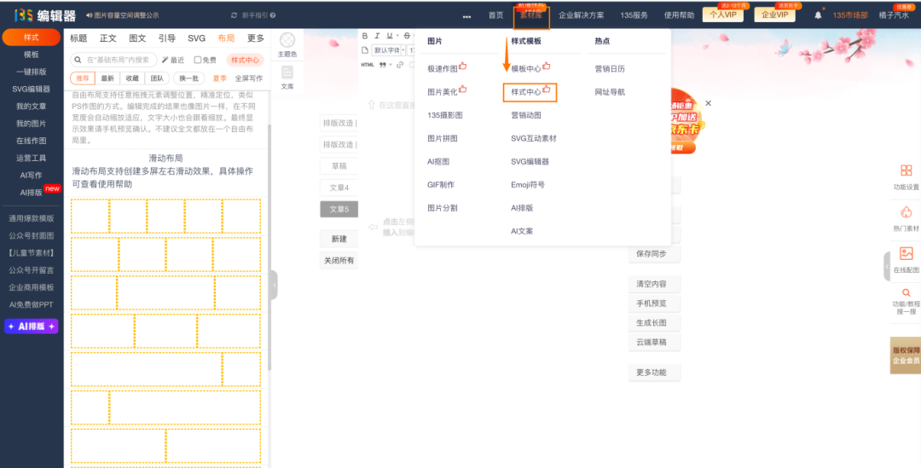Viewport: 921px width, 468px height.
Task: Apply bold with the B icon
Action: (x=365, y=36)
